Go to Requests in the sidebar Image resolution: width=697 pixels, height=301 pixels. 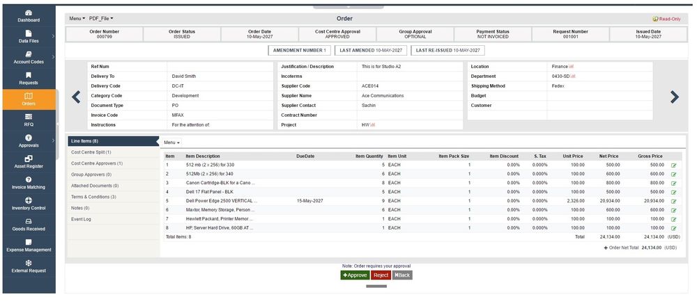[29, 78]
